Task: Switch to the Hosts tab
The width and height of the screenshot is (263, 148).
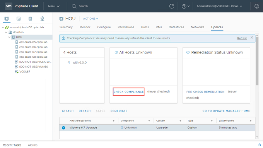Action: [x=145, y=27]
